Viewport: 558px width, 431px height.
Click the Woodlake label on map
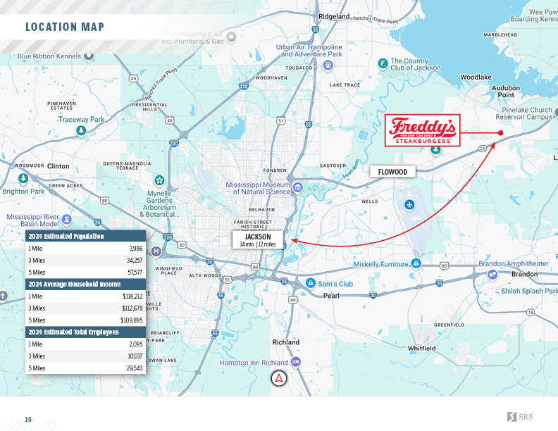point(476,77)
